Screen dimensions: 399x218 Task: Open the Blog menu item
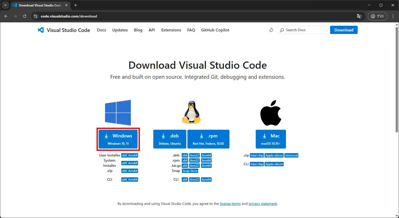click(x=138, y=30)
